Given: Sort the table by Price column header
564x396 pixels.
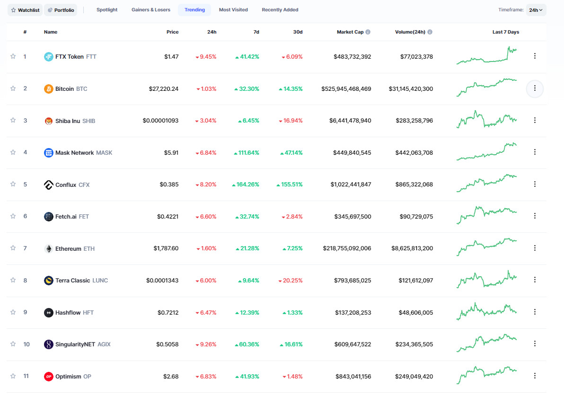Looking at the screenshot, I should [x=172, y=32].
